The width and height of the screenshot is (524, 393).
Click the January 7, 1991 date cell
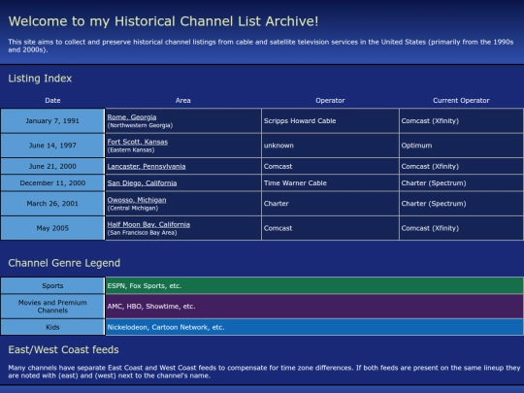click(52, 120)
